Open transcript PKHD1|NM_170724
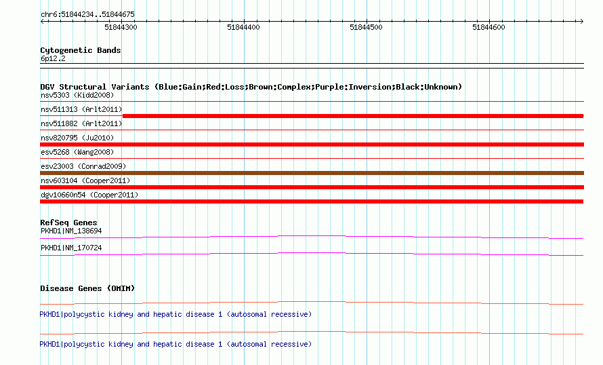 point(71,248)
